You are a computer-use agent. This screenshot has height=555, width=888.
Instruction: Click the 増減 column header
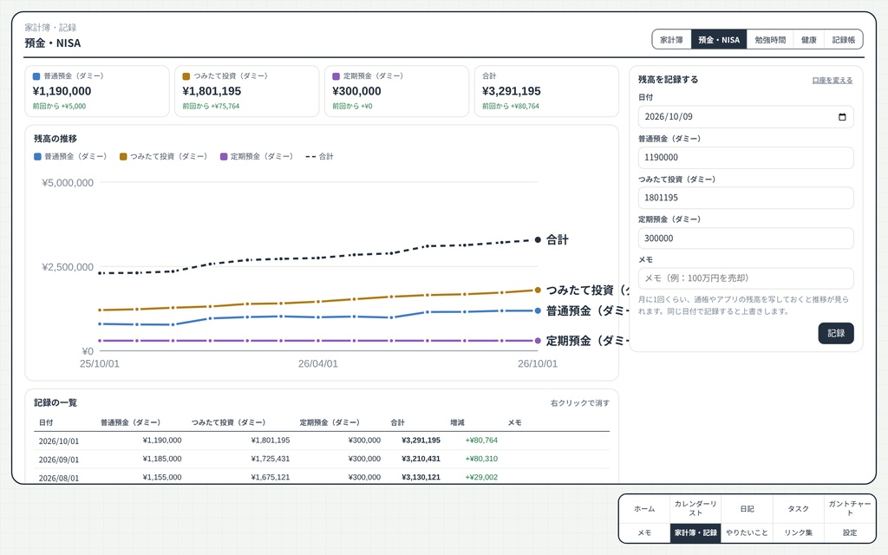457,422
